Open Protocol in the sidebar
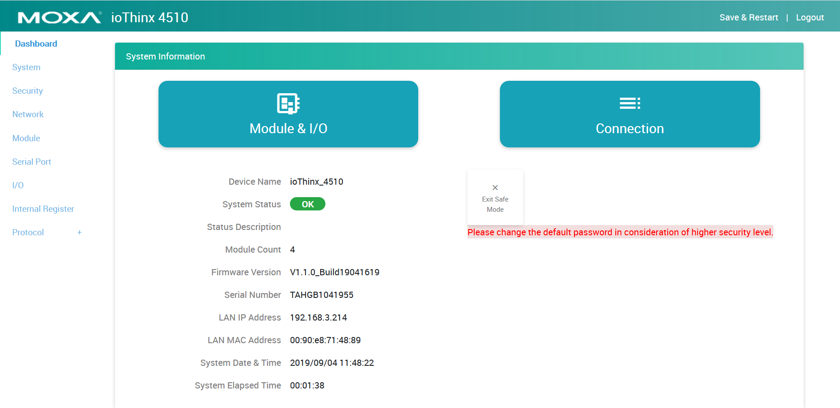 point(28,232)
